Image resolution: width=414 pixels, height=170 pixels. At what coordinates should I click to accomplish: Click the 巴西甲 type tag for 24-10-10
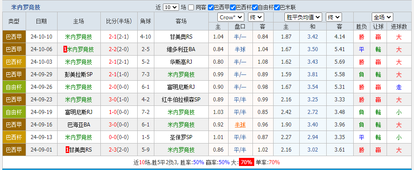coord(14,37)
